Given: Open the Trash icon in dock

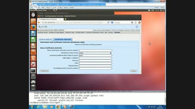Looking at the screenshot, I should 33,87.
